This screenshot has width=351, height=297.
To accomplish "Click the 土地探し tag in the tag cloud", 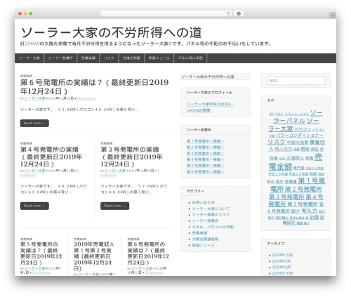I will [x=295, y=158].
